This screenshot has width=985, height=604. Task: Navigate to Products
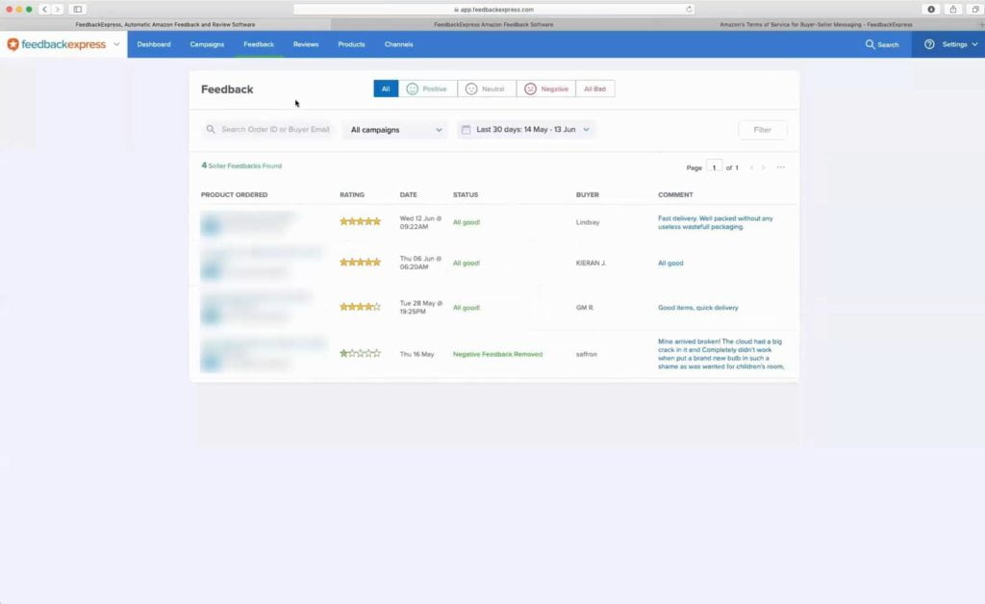tap(351, 44)
